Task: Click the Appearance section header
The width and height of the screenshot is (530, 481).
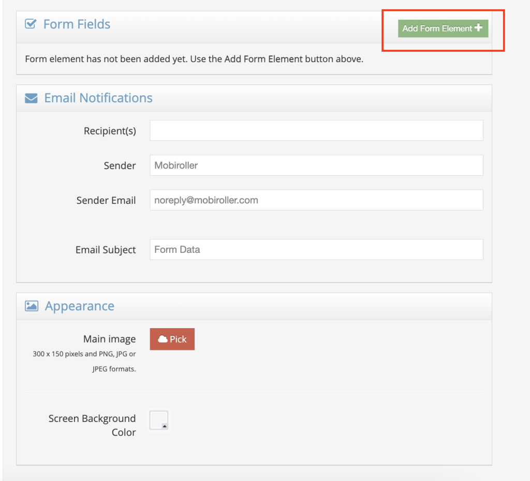Action: tap(79, 306)
